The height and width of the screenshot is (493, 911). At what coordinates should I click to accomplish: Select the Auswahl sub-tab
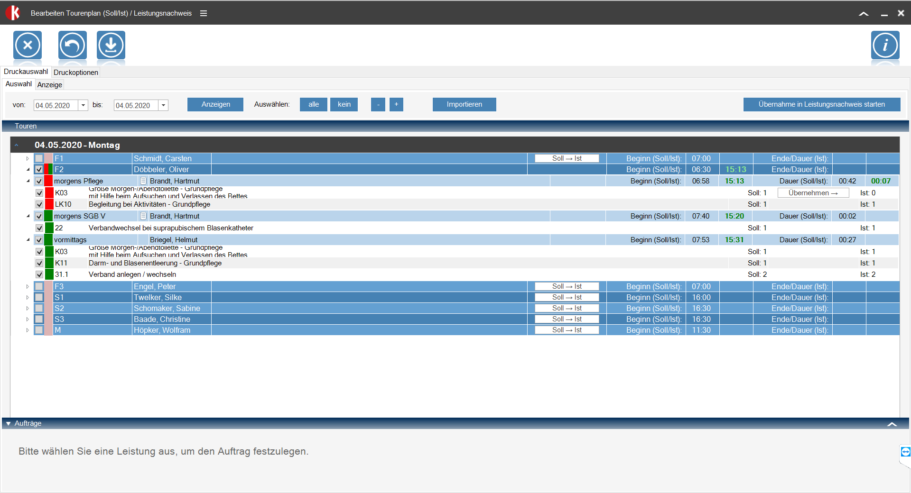[19, 84]
